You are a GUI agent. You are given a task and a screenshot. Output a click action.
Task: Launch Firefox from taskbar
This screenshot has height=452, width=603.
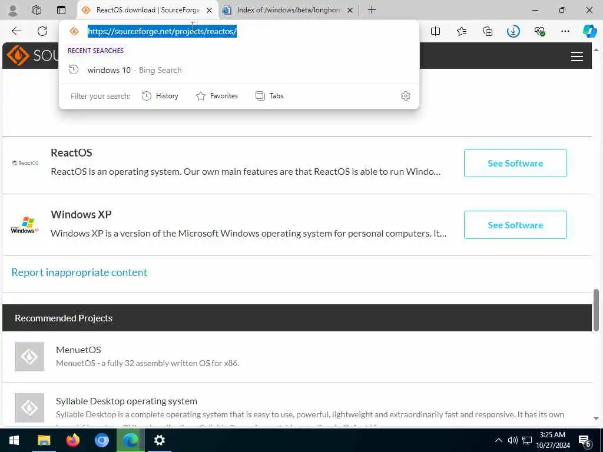72,440
